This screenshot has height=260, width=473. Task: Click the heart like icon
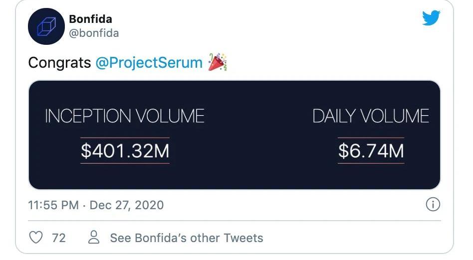[36, 238]
